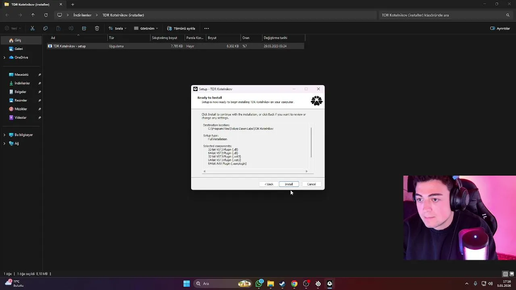Click the taskbar icon with red notification dot
516x290 pixels.
coord(306,284)
